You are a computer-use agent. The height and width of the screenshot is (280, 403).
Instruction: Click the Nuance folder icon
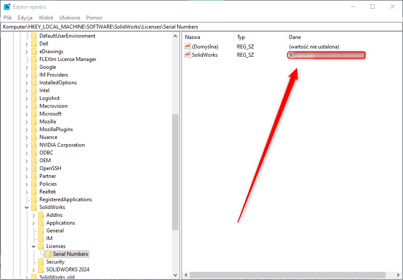tap(34, 137)
